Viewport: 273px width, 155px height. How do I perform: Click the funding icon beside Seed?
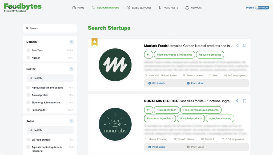coord(210,75)
